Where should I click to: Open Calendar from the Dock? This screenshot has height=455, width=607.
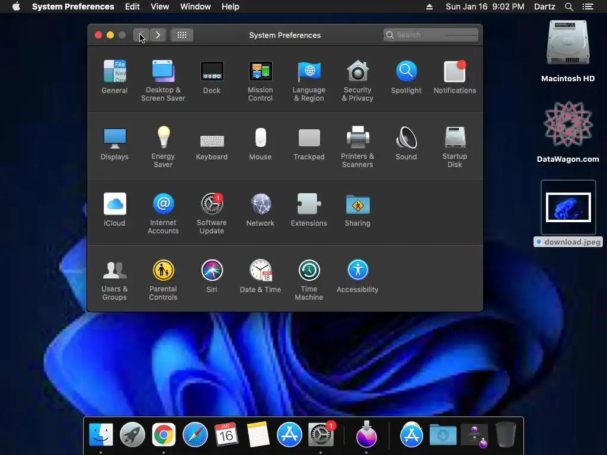[226, 434]
